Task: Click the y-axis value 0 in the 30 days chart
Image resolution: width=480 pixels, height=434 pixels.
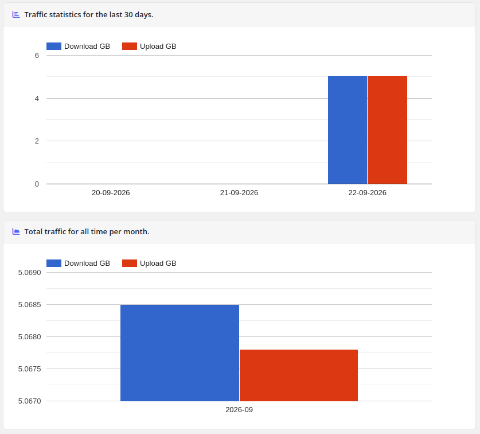Action: [37, 184]
